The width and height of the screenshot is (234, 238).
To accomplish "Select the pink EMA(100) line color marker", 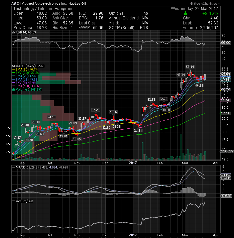I will (x=14, y=86).
